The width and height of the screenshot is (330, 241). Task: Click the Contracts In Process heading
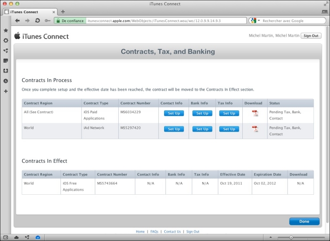(47, 80)
